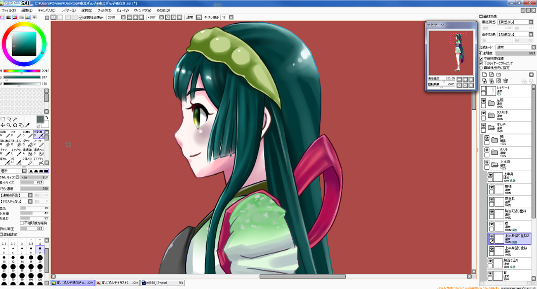Choose the 消しゴム eraser tool
The width and height of the screenshot is (537, 289).
(16, 144)
